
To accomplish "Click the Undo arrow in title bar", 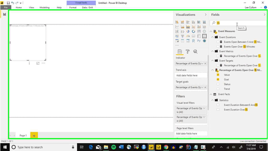I will tap(12, 3).
